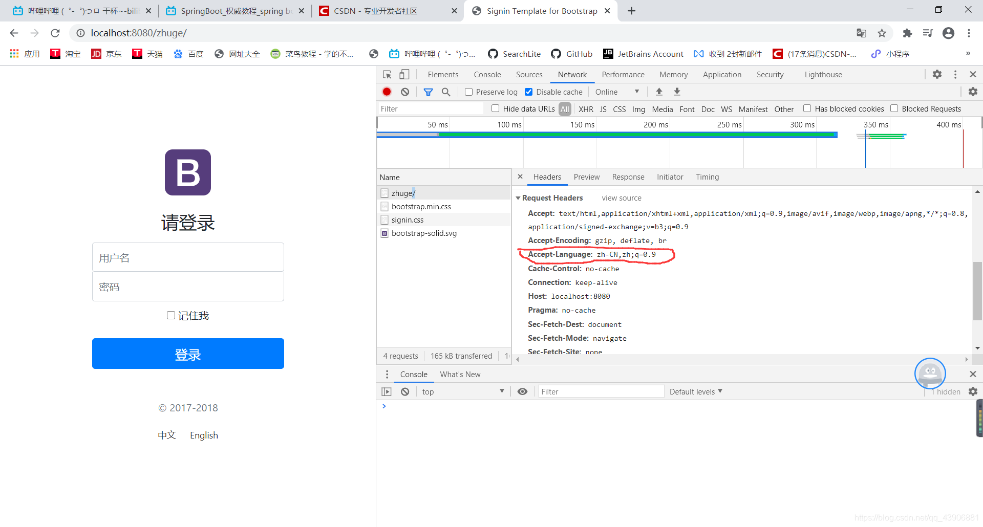
Task: Open the Default levels dropdown
Action: [x=696, y=392]
